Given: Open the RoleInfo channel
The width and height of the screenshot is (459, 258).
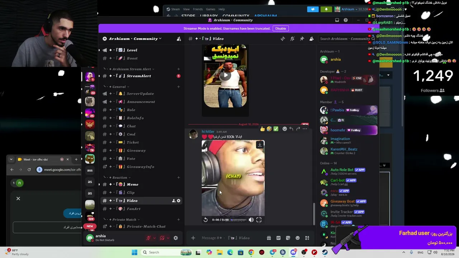Looking at the screenshot, I should click(x=141, y=118).
